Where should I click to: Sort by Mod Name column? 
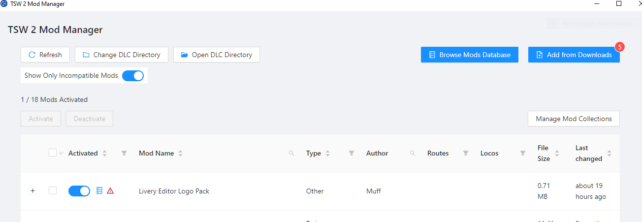(x=181, y=153)
